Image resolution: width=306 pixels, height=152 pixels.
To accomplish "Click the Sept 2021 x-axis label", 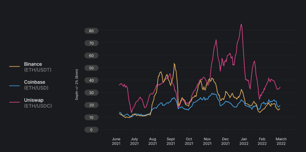I will coord(171,141).
